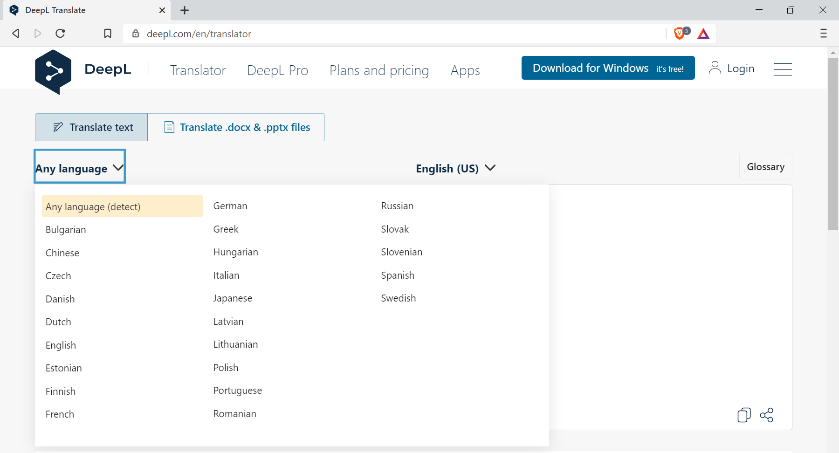839x453 pixels.
Task: Pick Dutch as source language
Action: point(58,322)
